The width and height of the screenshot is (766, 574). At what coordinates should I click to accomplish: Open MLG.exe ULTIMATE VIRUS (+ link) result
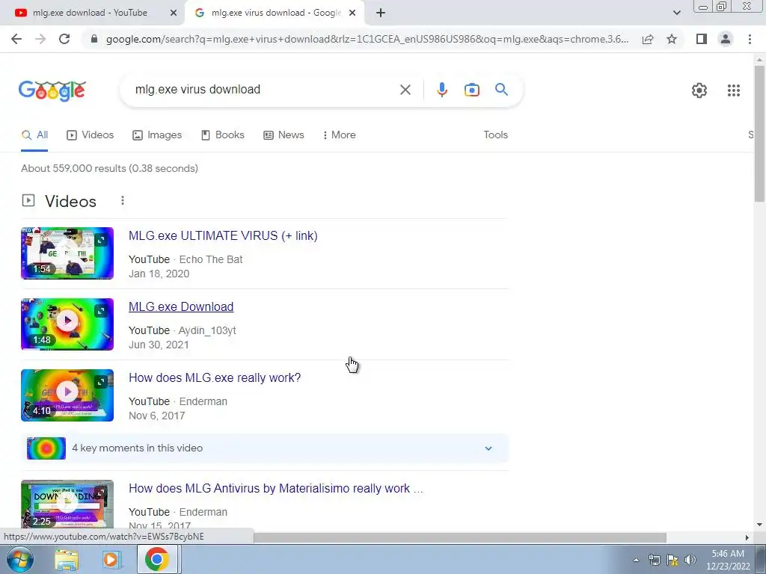pyautogui.click(x=223, y=235)
